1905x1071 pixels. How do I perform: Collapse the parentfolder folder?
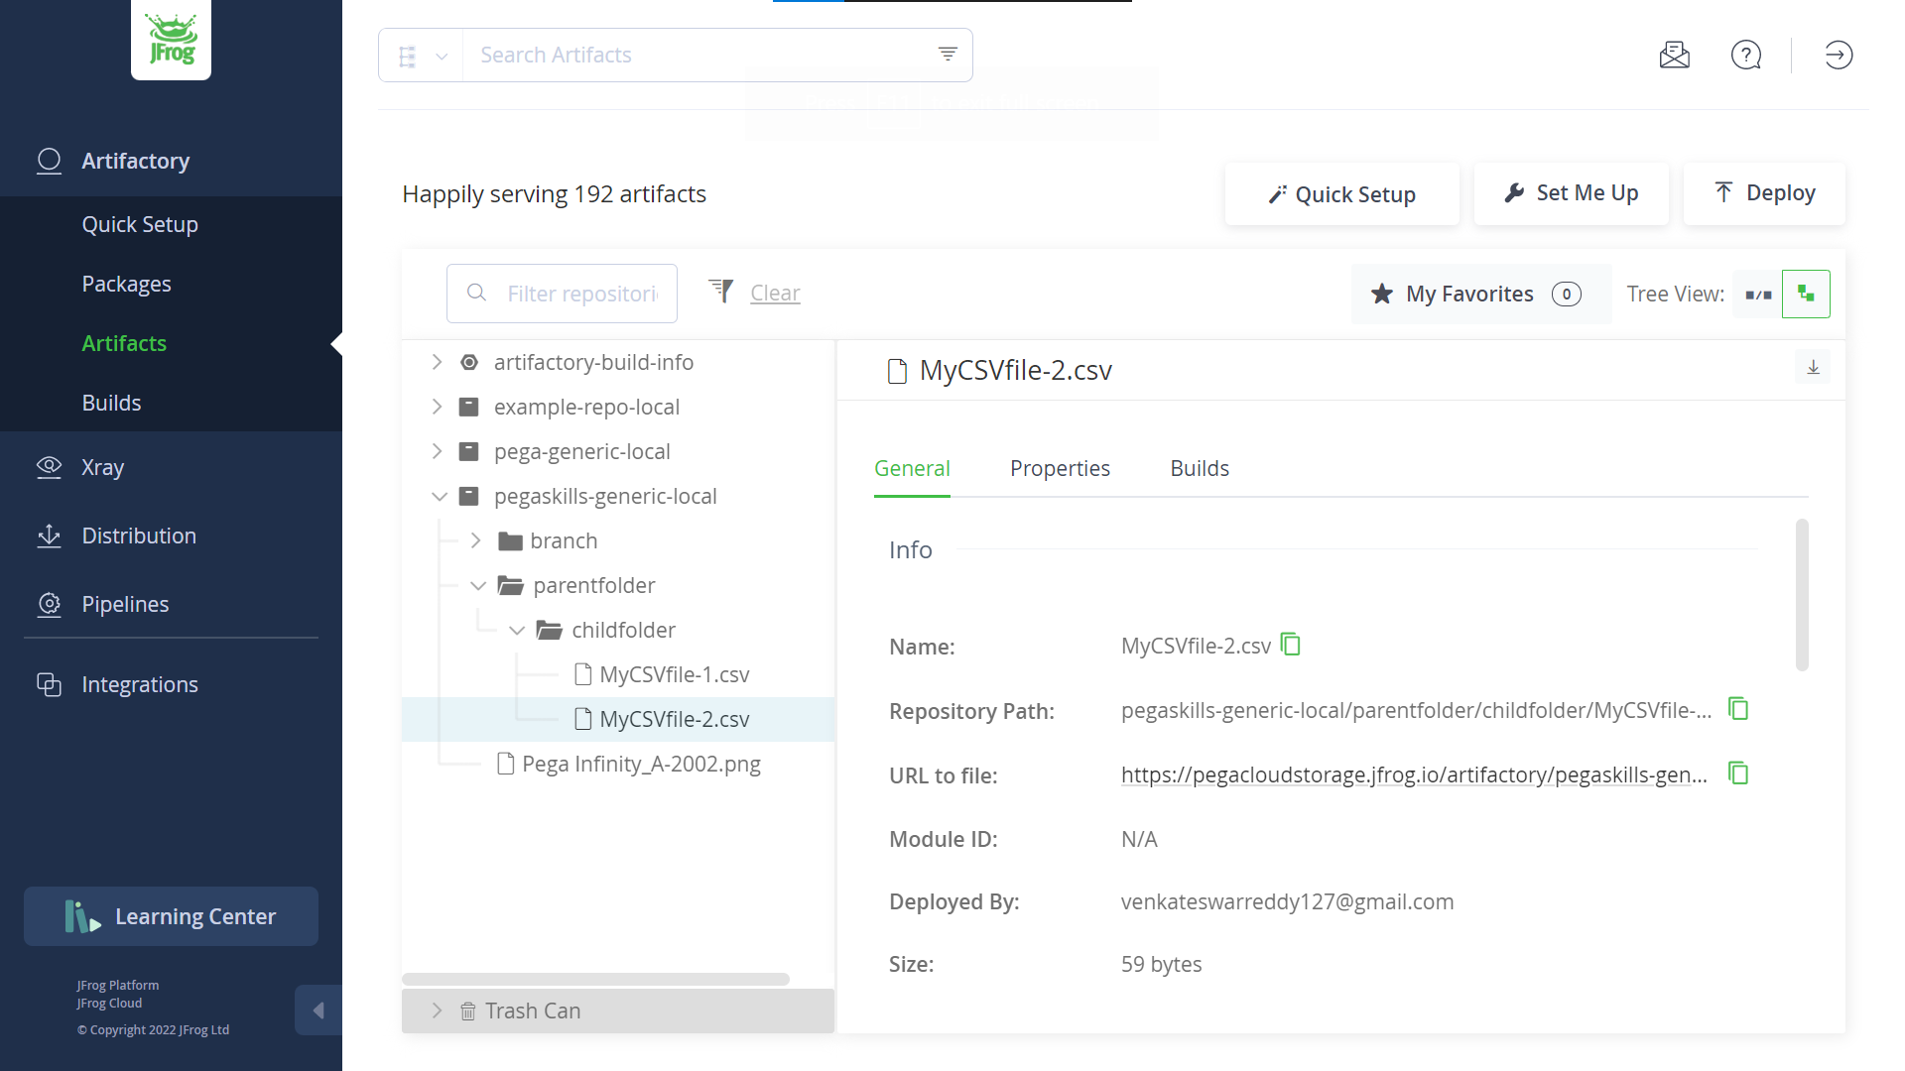478,586
